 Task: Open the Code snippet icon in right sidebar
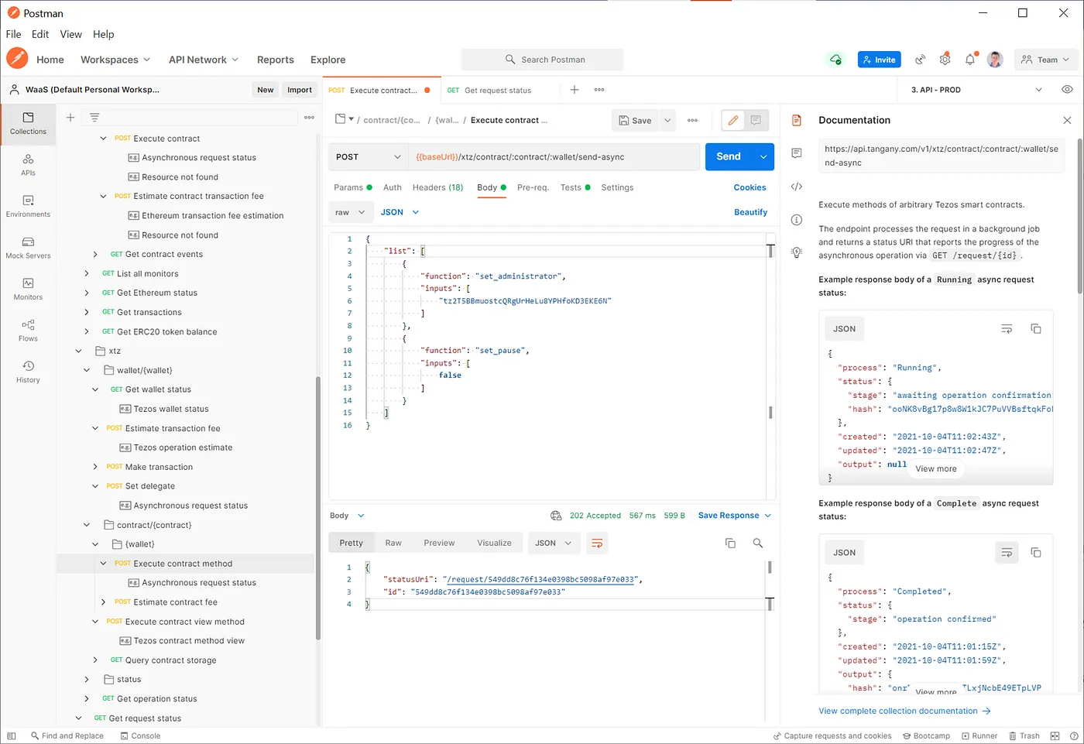tap(797, 187)
